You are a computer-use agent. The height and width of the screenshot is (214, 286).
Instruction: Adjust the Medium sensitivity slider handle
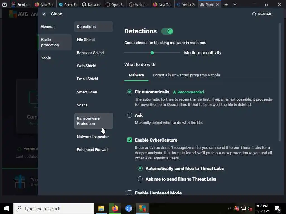pos(152,53)
